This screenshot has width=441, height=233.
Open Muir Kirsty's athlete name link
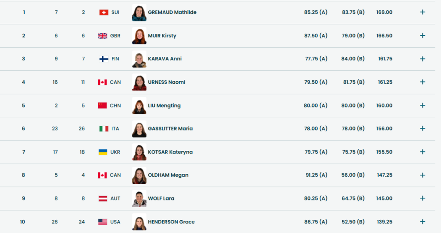162,36
